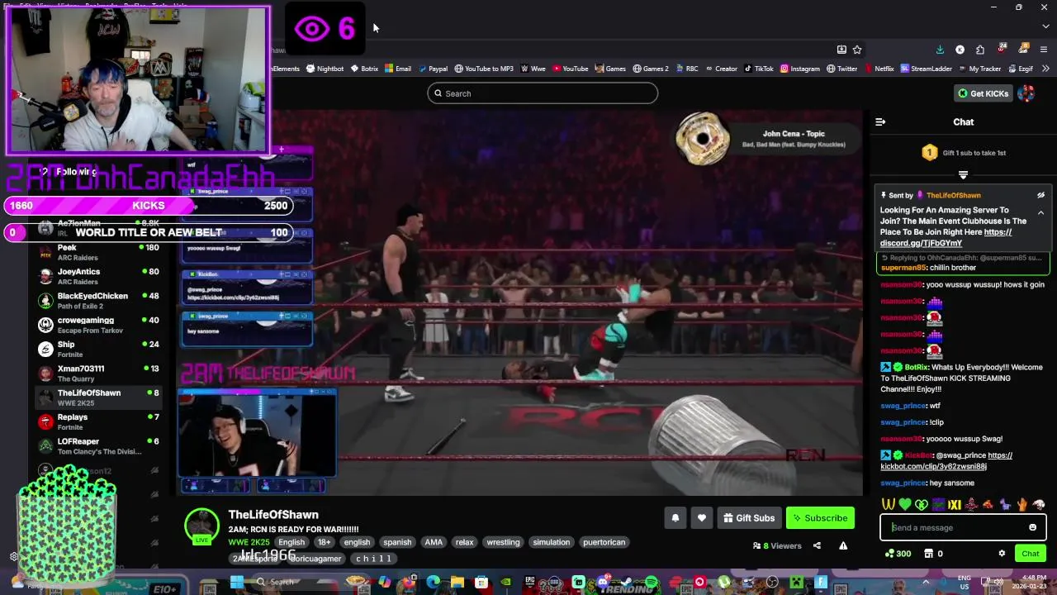Viewport: 1057px width, 595px height.
Task: Collapse chat with the sidebar toggle icon
Action: point(880,121)
